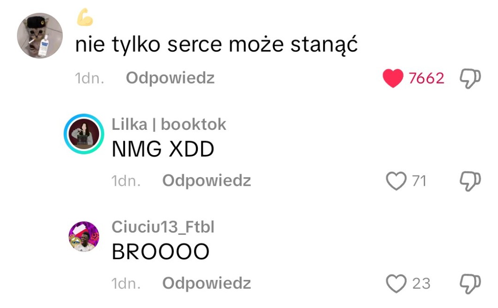The height and width of the screenshot is (308, 498).
Task: Click the 71 likes count
Action: (419, 181)
